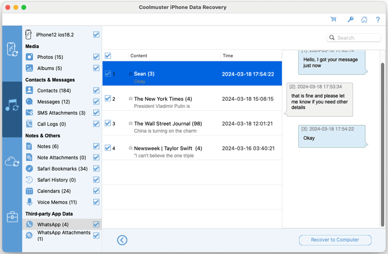The width and height of the screenshot is (388, 254).
Task: Click the back arrow button
Action: coord(122,240)
